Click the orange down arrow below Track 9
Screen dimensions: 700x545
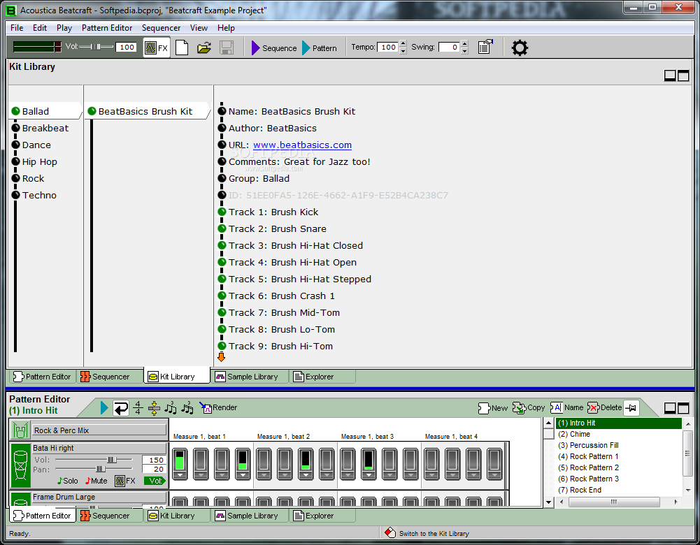[x=222, y=357]
